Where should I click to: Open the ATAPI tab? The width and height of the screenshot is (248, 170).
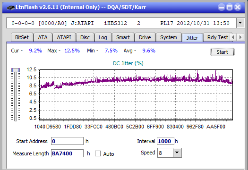(x=64, y=37)
